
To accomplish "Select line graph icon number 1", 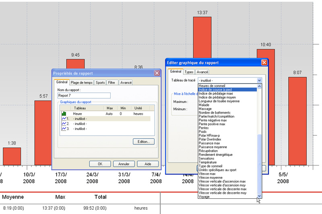I will 64,119.
